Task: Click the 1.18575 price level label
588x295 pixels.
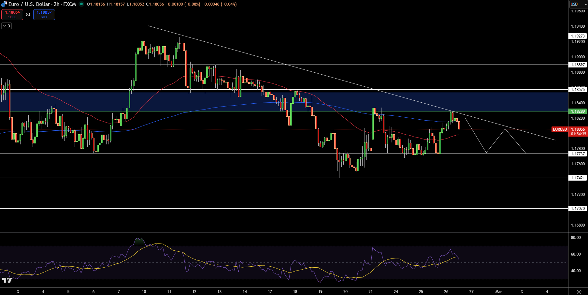Action: tap(578, 89)
